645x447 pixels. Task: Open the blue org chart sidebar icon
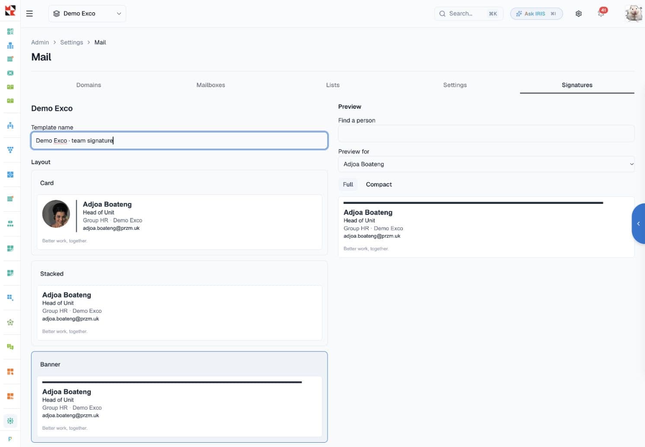pos(10,125)
